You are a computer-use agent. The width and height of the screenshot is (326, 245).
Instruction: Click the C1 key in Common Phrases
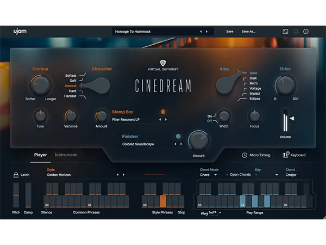[90, 201]
